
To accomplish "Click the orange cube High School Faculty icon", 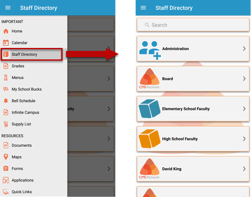I will [x=150, y=139].
